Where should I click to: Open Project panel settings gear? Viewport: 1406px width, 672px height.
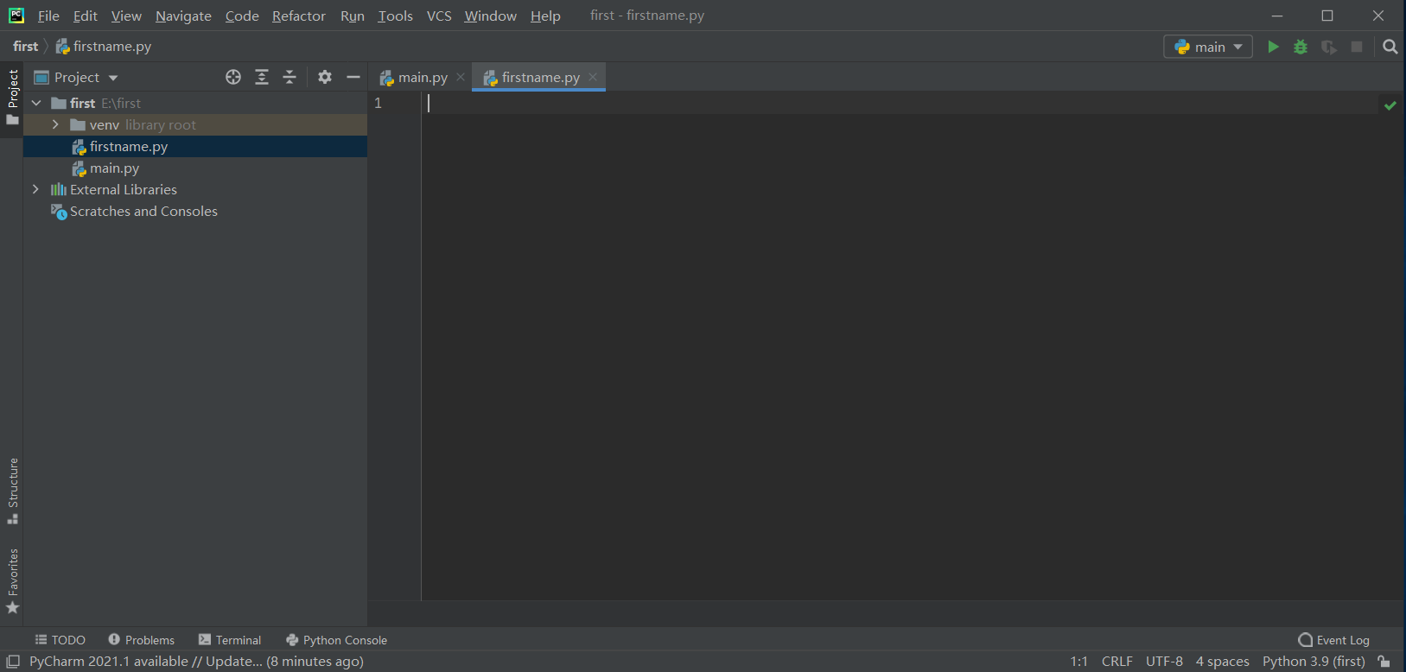tap(325, 77)
